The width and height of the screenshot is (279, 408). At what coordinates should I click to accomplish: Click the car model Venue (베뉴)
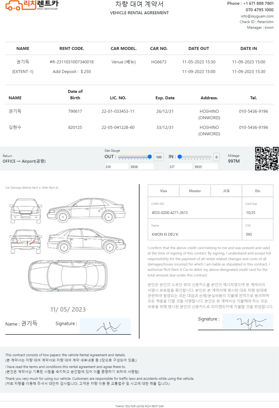click(124, 62)
